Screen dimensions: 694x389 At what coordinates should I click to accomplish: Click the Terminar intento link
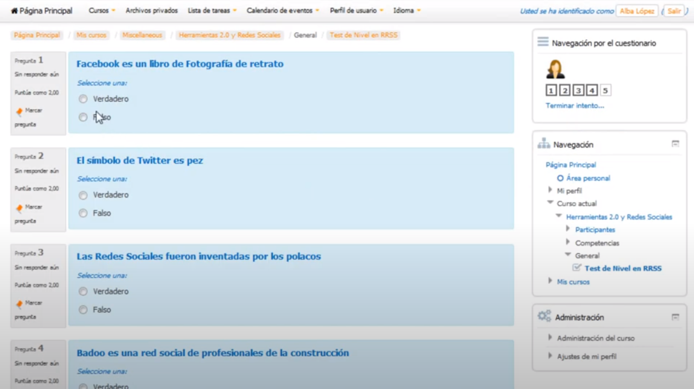coord(575,106)
